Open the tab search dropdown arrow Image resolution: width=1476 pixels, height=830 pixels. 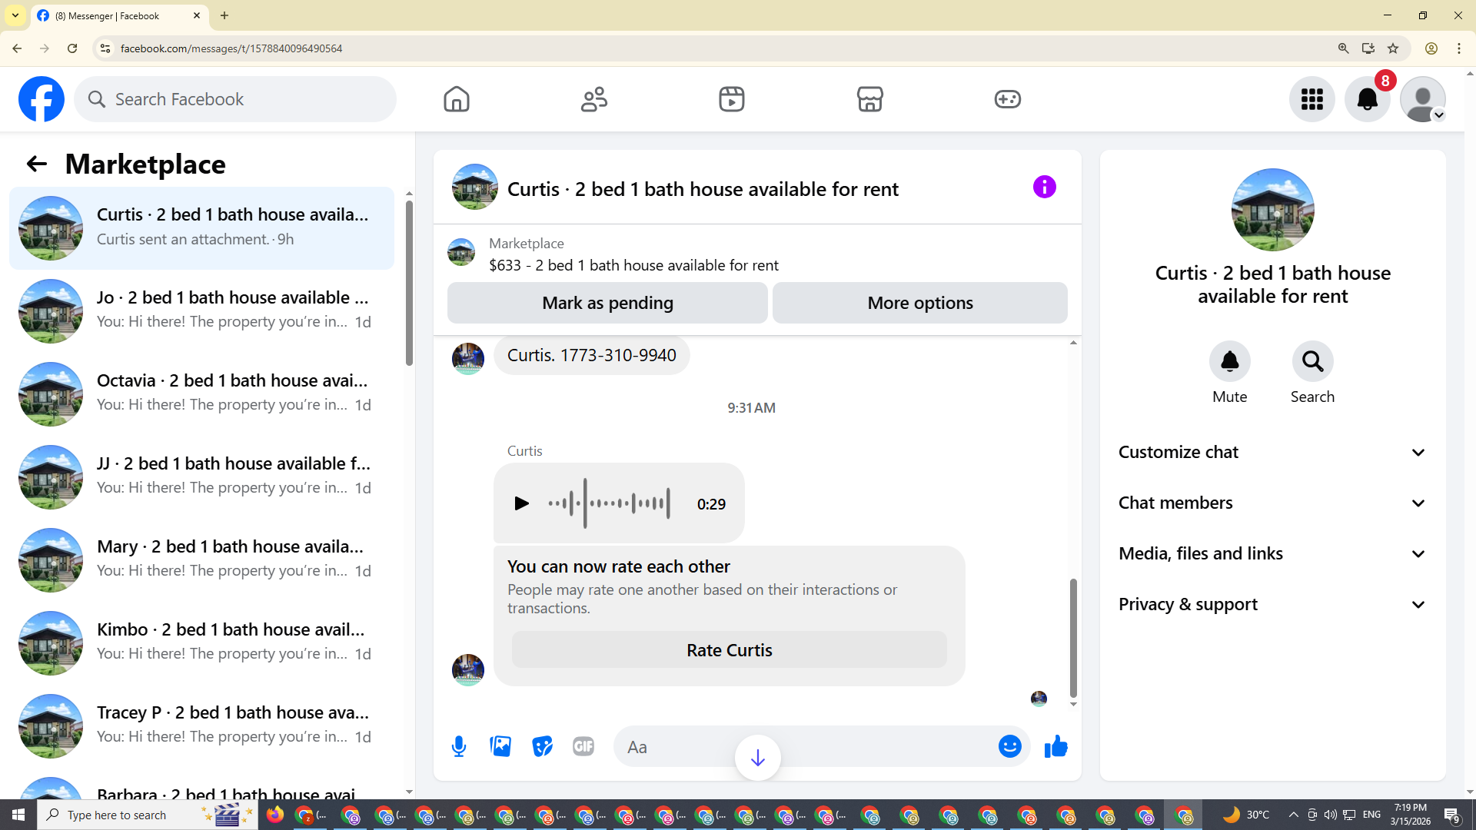[15, 15]
